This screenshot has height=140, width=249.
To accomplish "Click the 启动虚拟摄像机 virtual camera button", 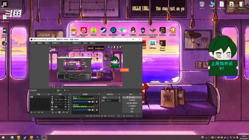I will point(132,103).
